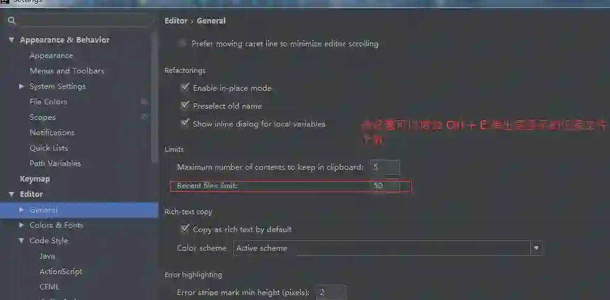
Task: Click the Editor breadcrumb link
Action: (176, 21)
